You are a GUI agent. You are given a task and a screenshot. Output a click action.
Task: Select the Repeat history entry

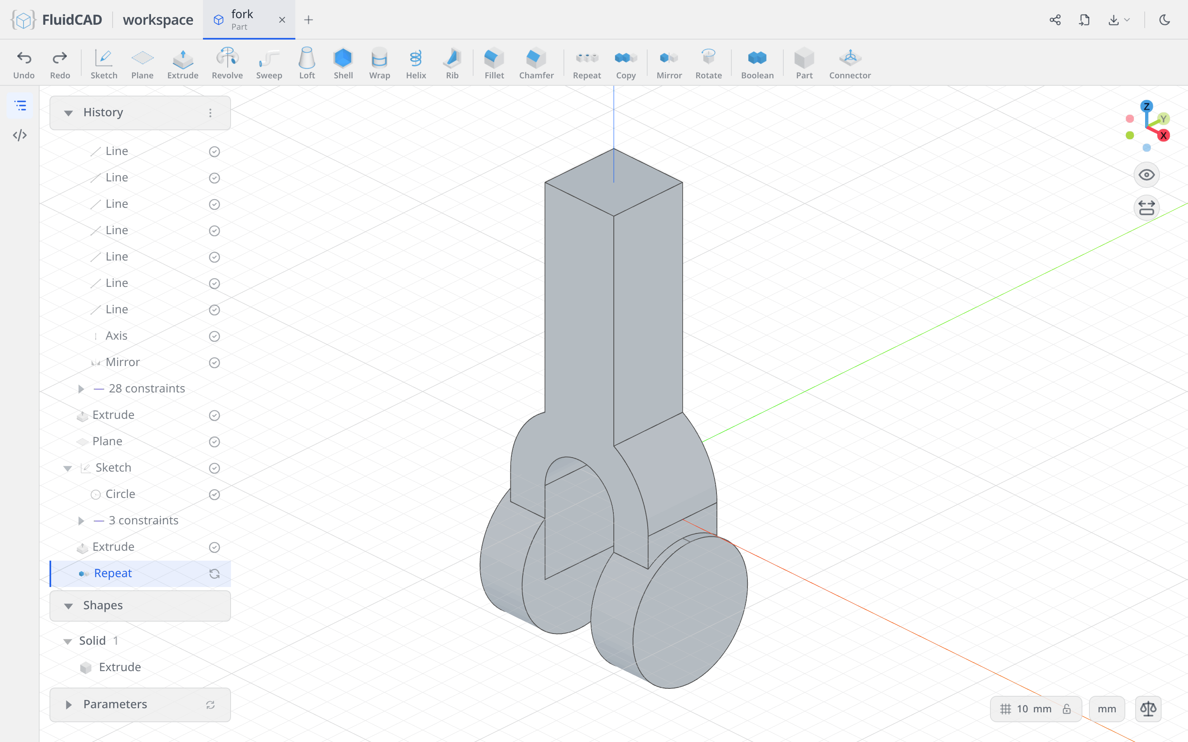click(140, 573)
